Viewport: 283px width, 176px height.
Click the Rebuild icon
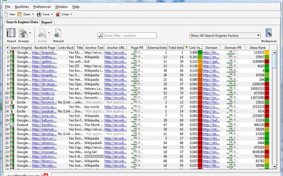58,33
